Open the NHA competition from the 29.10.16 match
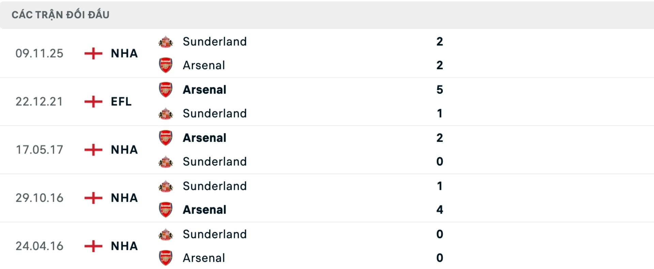The width and height of the screenshot is (654, 269). 124,198
